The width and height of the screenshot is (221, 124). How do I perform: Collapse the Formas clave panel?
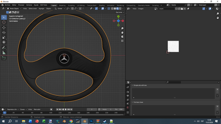[x=133, y=102]
